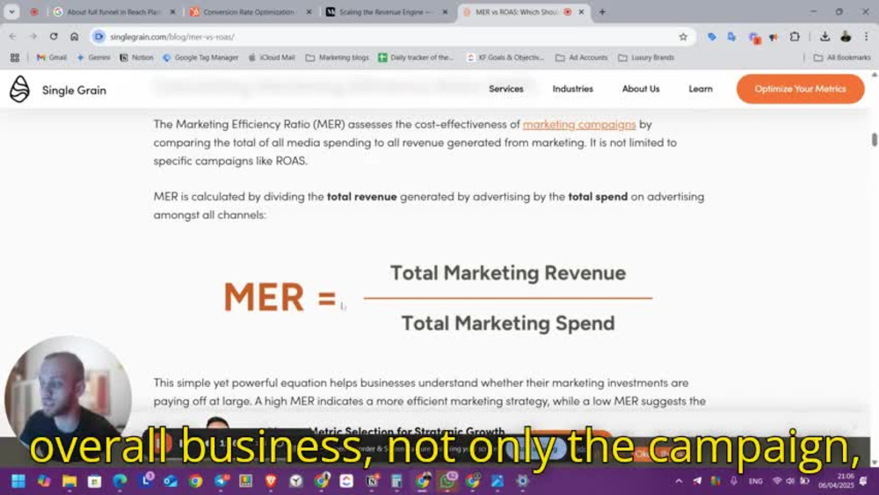
Task: Open the extension with red badge
Action: coord(754,38)
